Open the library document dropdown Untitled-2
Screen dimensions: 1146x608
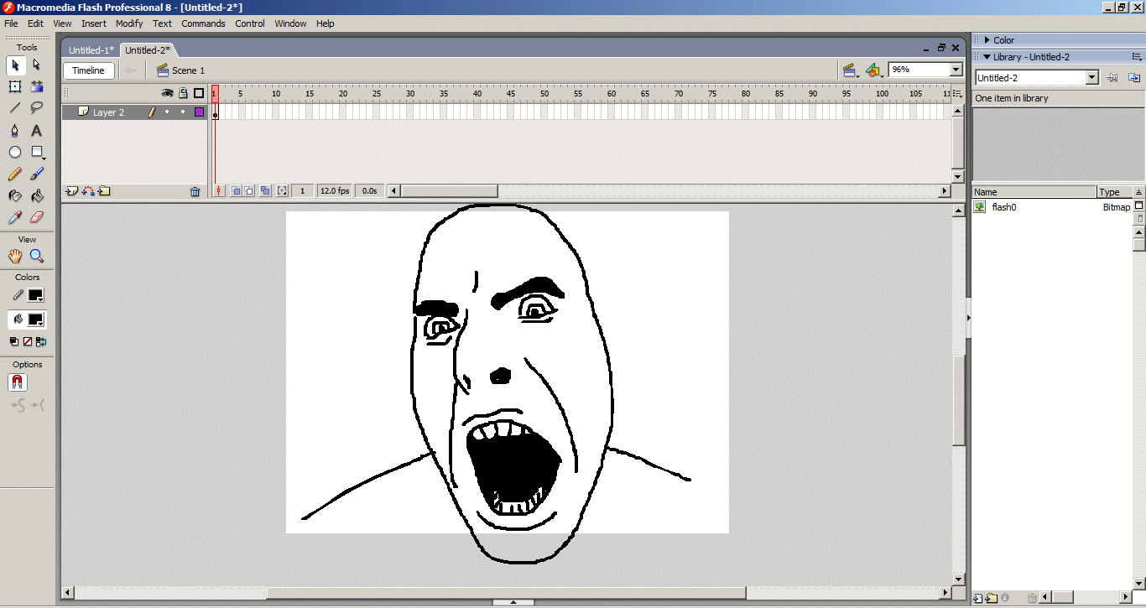[1091, 78]
